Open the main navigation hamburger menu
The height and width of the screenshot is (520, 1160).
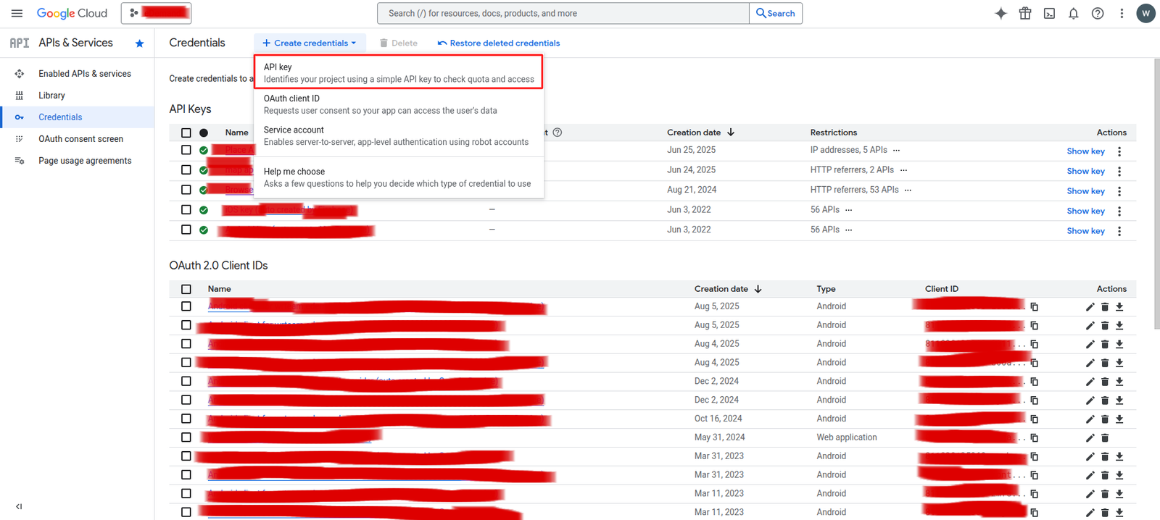pyautogui.click(x=17, y=14)
